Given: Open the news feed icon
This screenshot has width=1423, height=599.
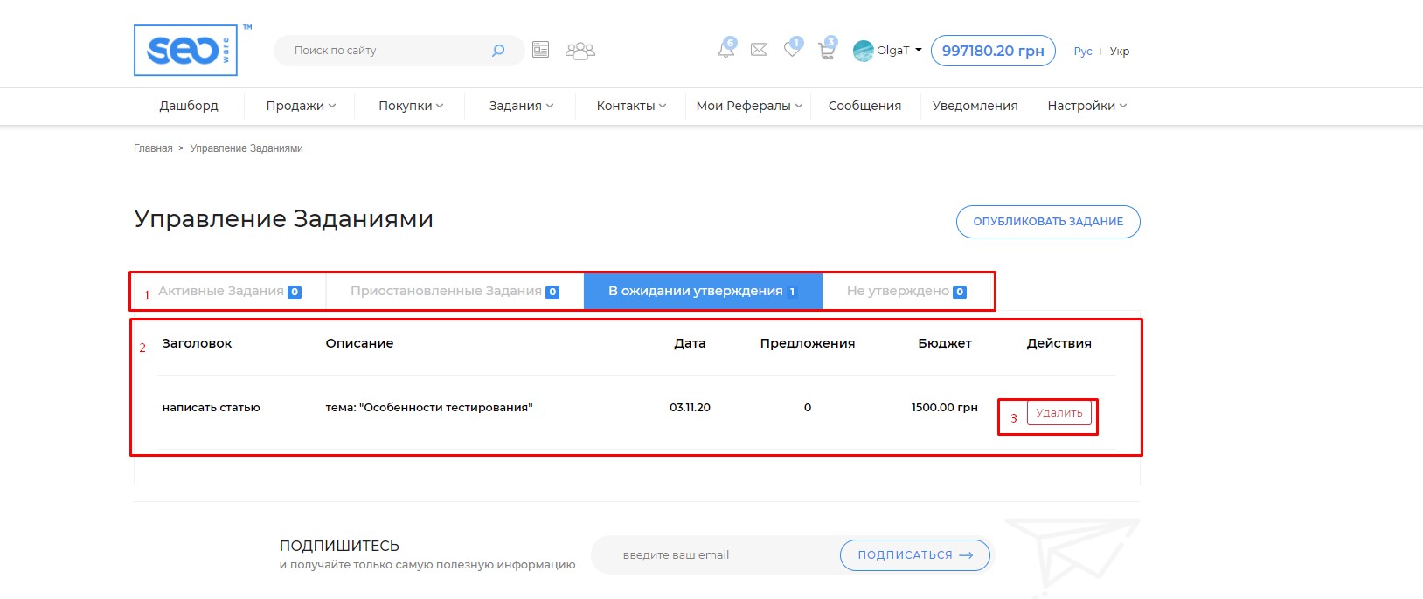Looking at the screenshot, I should coord(541,51).
